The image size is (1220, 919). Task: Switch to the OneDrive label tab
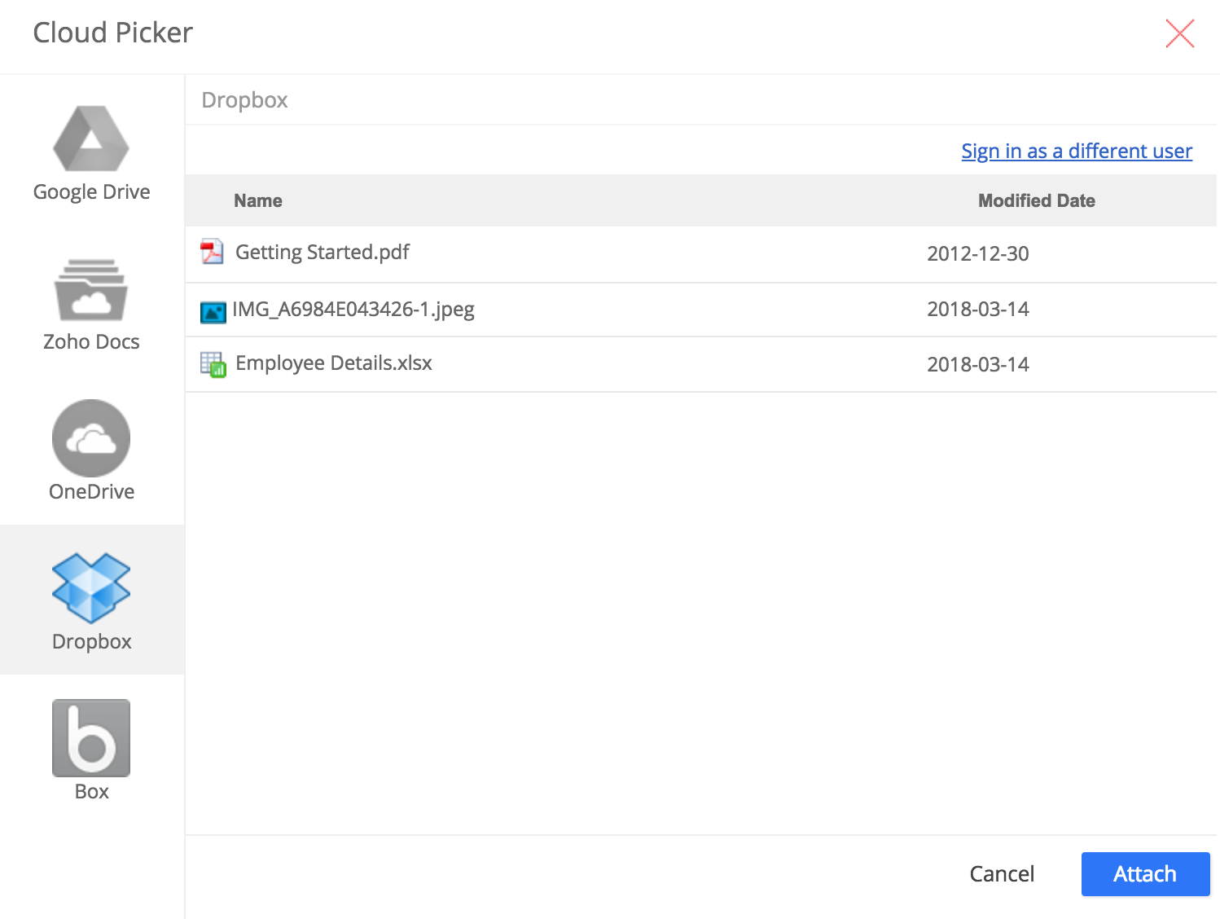pos(91,492)
